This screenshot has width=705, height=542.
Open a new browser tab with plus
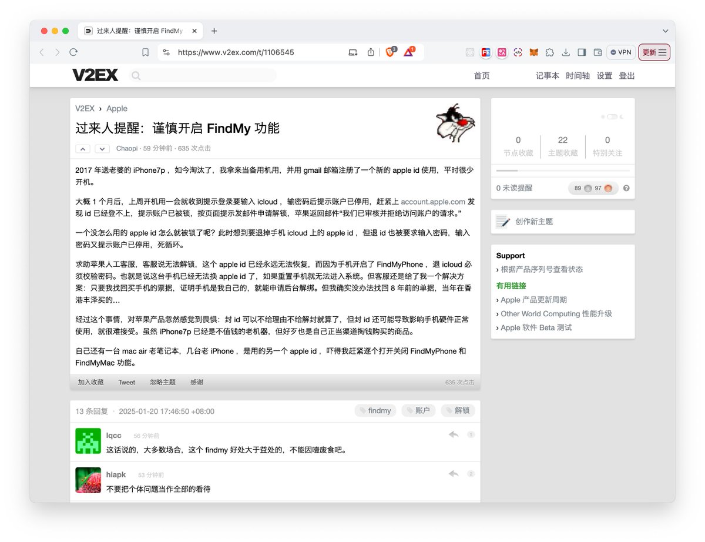pyautogui.click(x=214, y=31)
